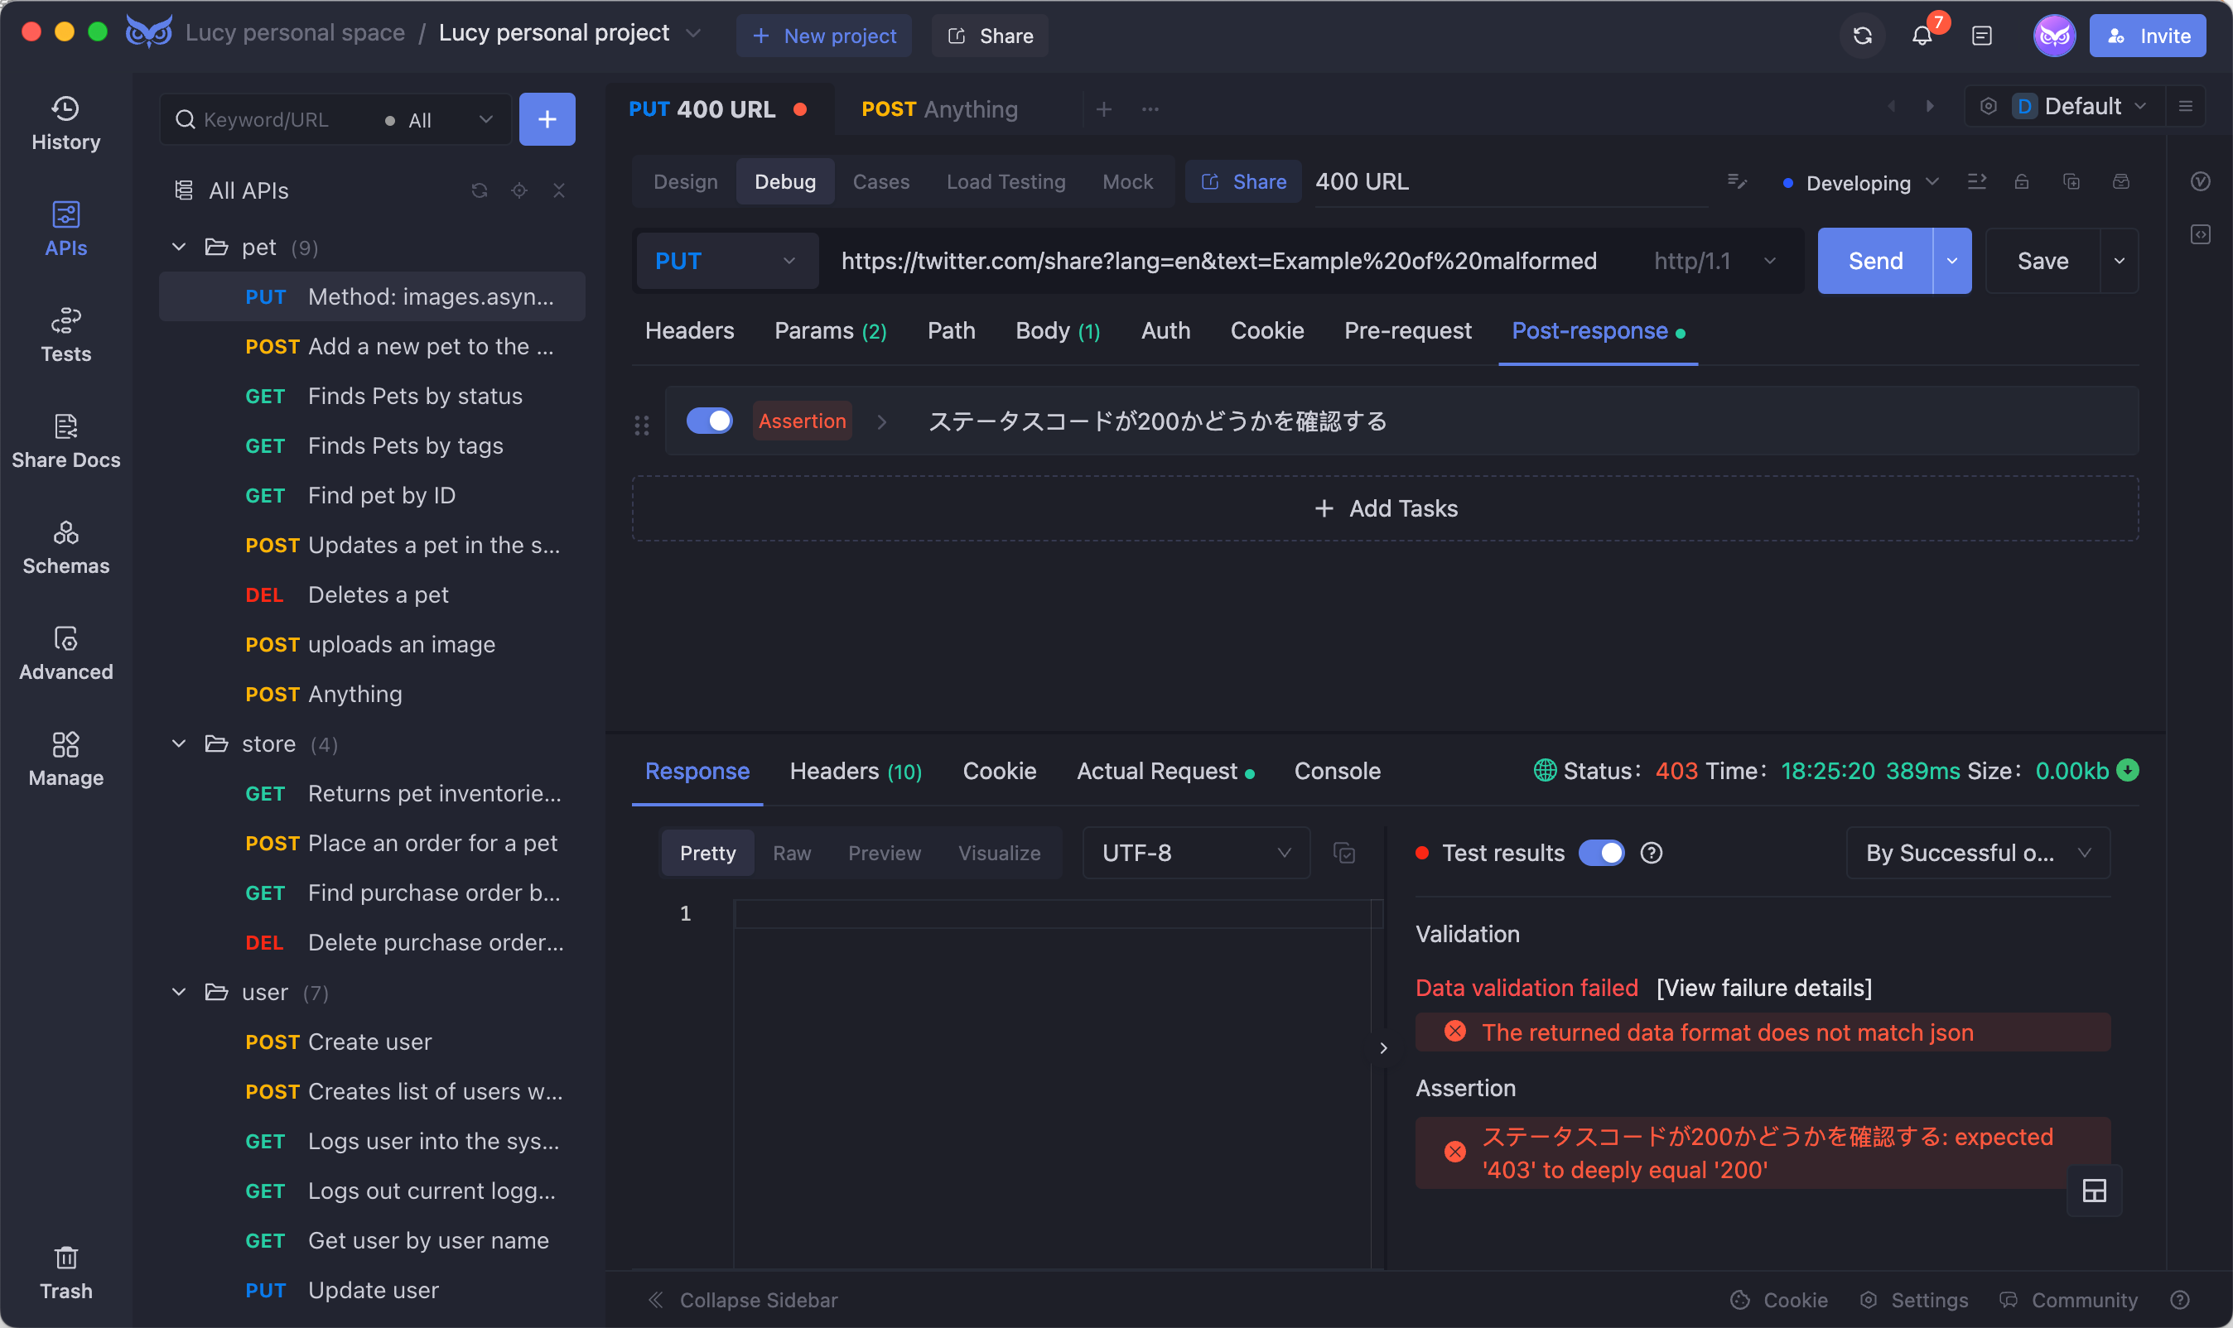Click the blue plus add button

click(x=547, y=119)
